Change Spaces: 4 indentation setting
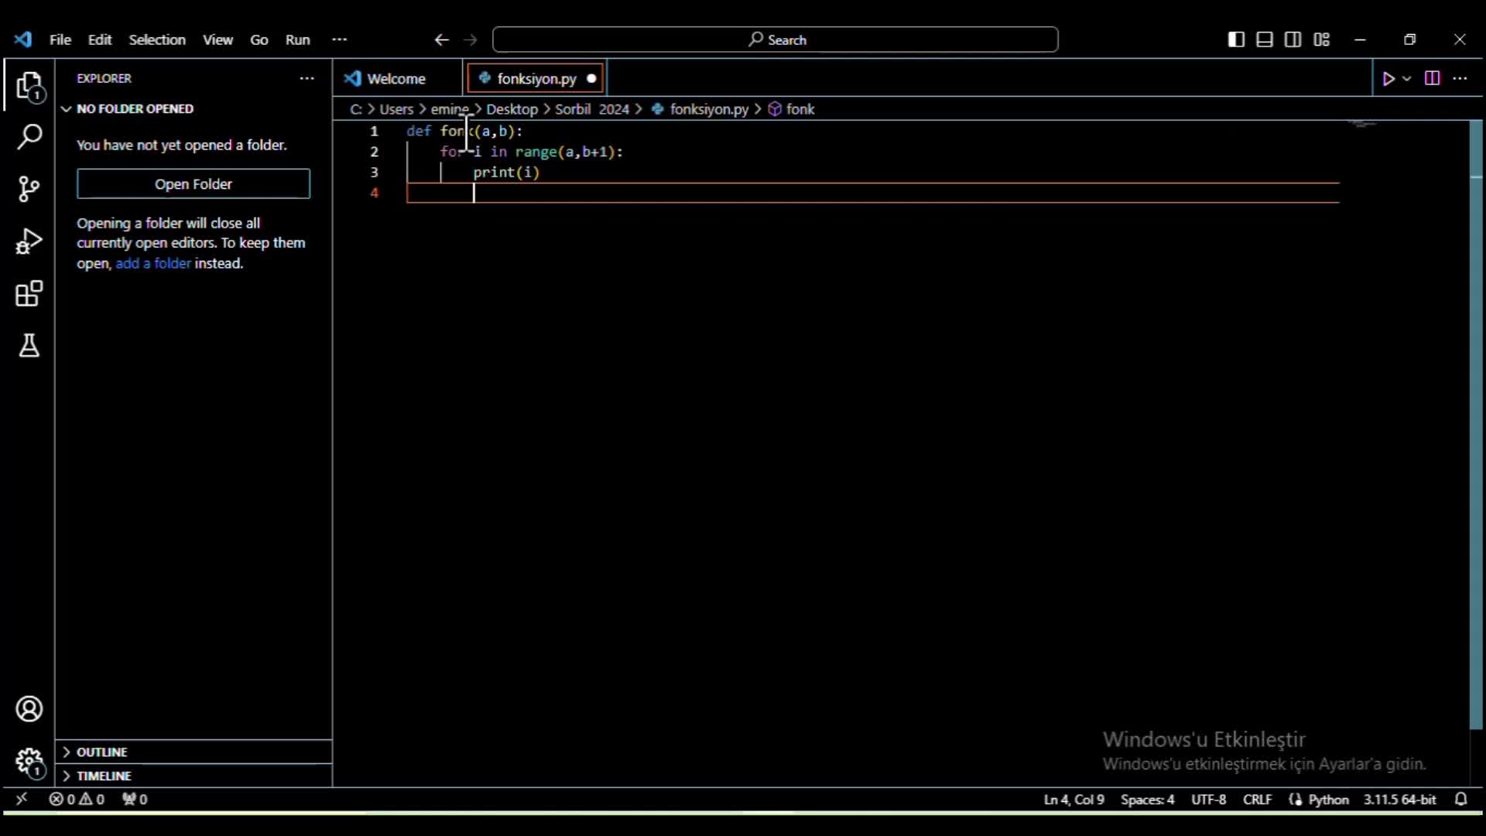The image size is (1486, 836). click(x=1147, y=799)
